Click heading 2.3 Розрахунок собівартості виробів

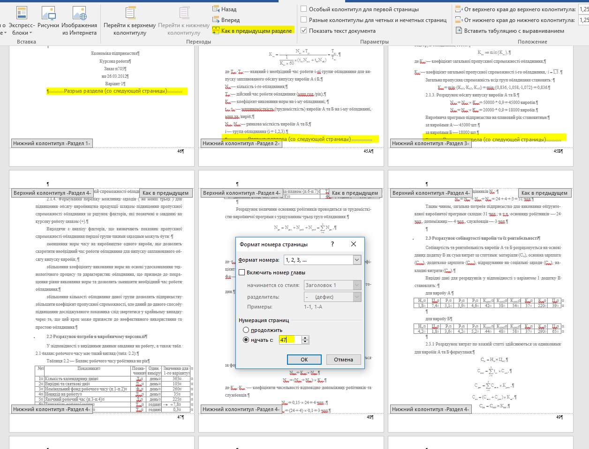point(483,238)
